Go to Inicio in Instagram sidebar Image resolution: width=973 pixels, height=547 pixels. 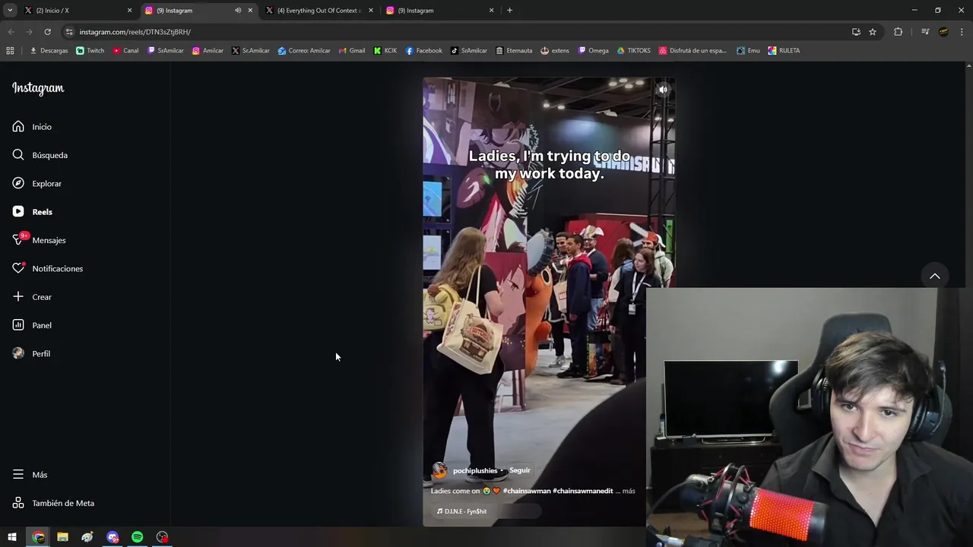pos(32,127)
